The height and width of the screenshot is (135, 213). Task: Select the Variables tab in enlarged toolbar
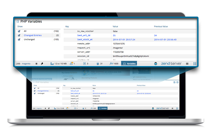pyautogui.click(x=129, y=64)
